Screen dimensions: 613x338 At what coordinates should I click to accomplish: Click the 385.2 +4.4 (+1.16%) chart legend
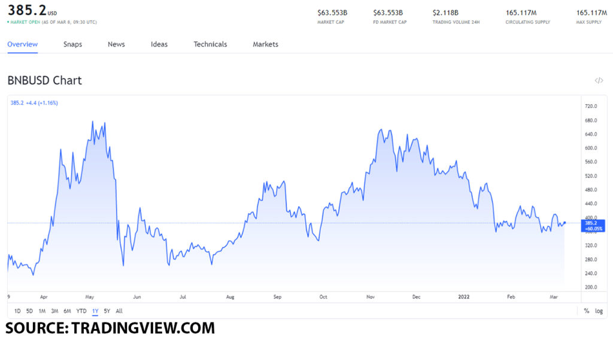point(34,103)
